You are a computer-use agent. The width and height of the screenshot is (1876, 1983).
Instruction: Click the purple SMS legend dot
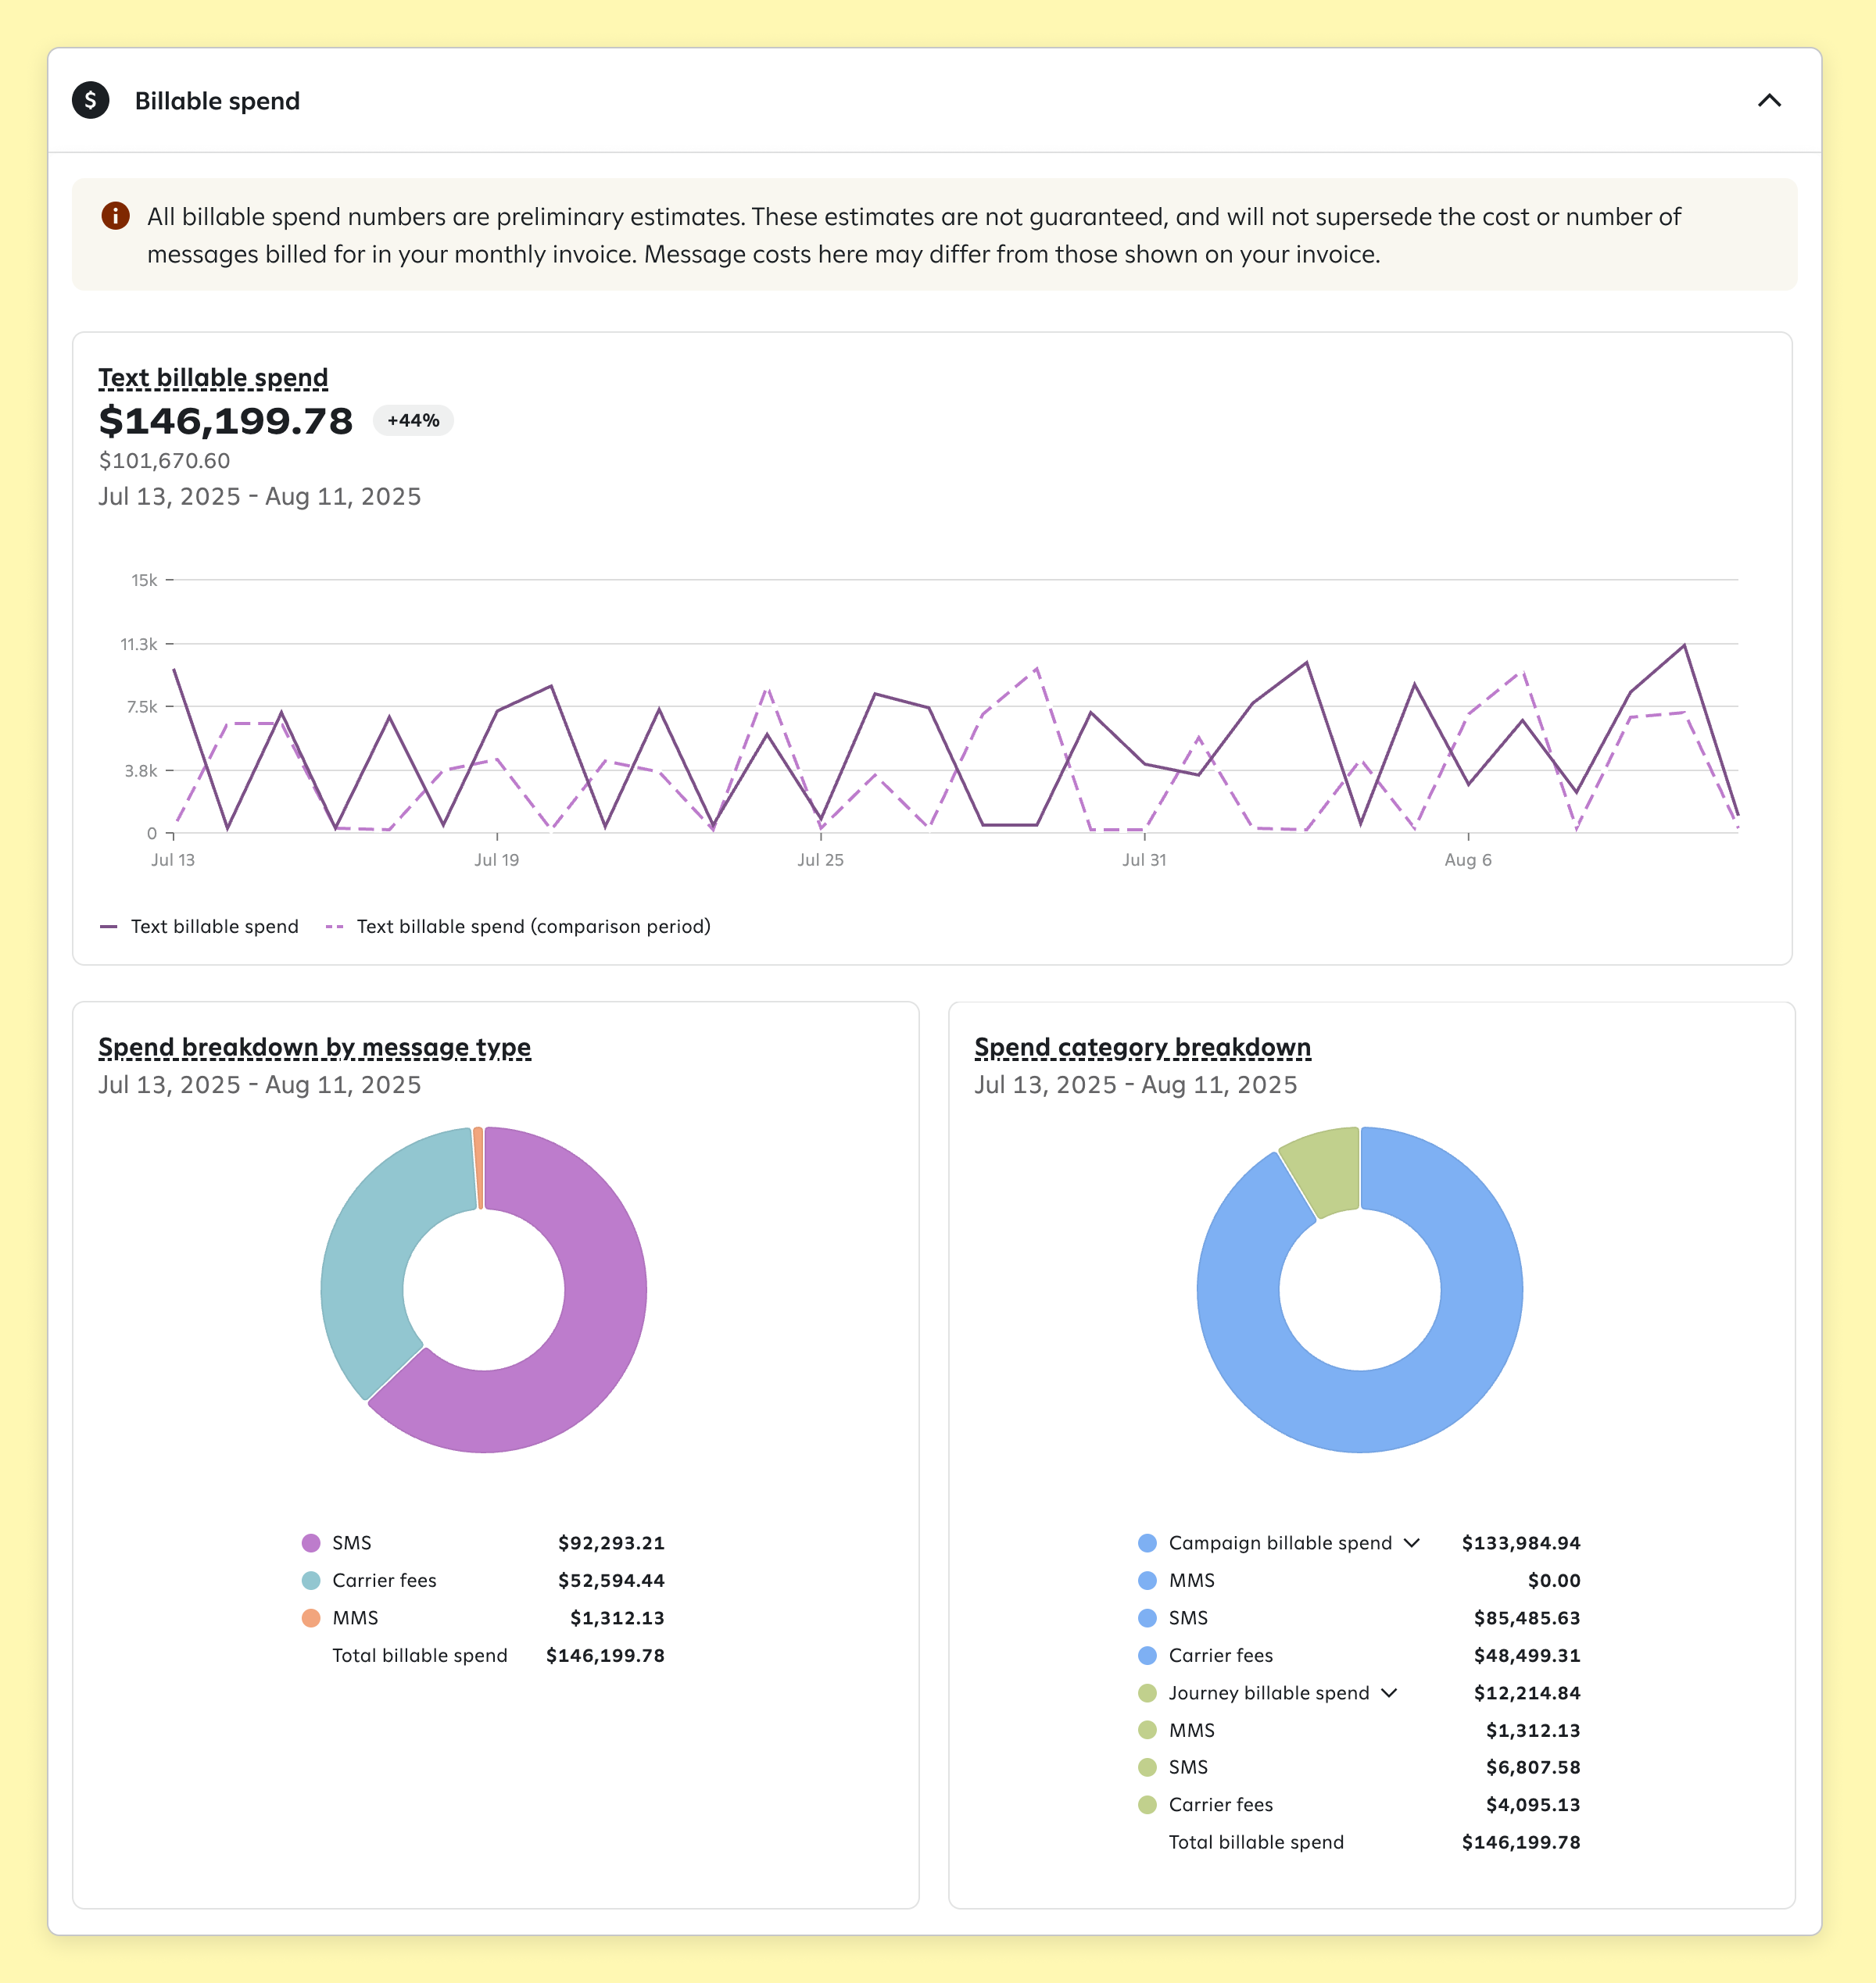tap(311, 1543)
